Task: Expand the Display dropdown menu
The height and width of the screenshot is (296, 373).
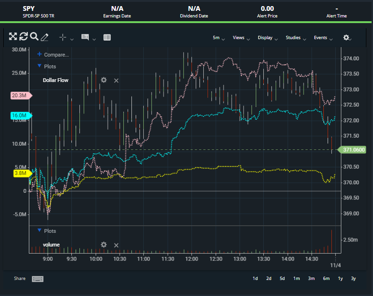Action: click(x=268, y=38)
